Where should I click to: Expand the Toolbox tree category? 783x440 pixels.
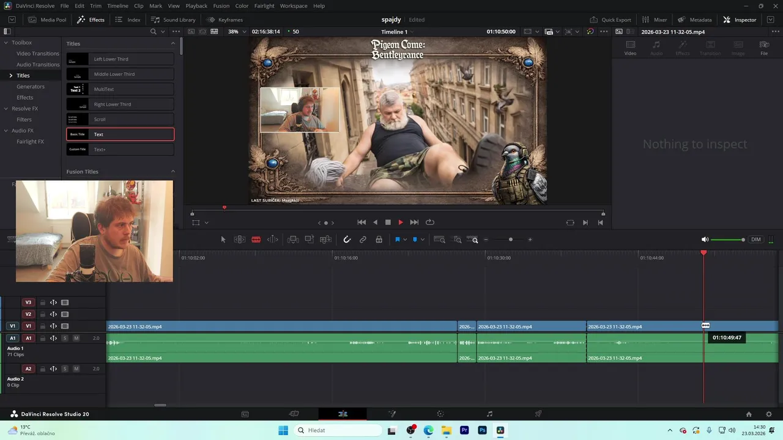[x=6, y=43]
